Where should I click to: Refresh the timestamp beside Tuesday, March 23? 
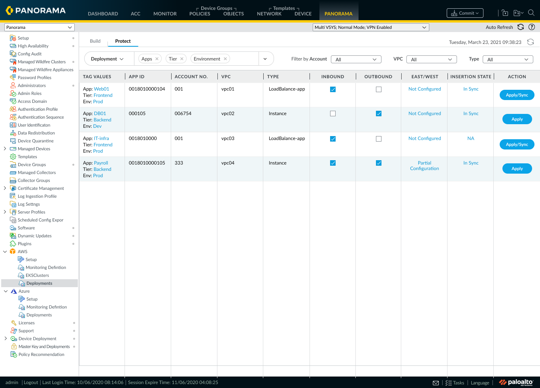tap(531, 42)
